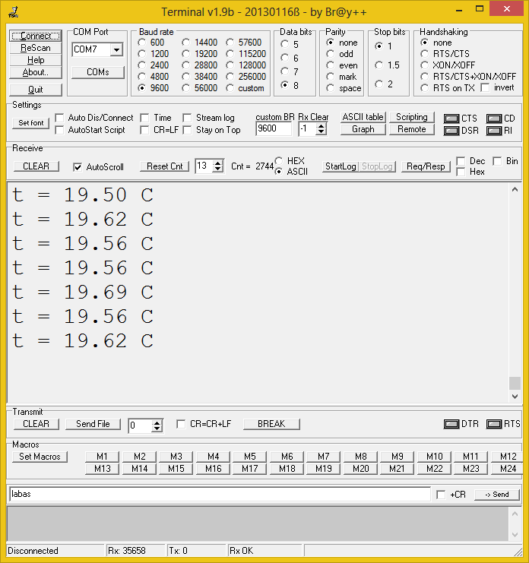
Task: Increase the receive counter spinner value
Action: pyautogui.click(x=217, y=163)
